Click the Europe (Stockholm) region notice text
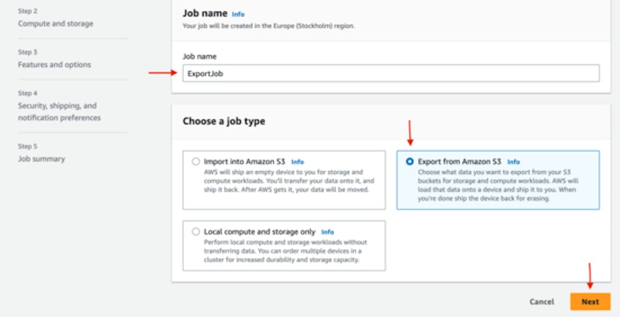 coord(269,26)
